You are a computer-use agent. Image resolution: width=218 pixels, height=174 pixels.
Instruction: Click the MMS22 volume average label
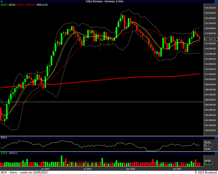pos(13,153)
